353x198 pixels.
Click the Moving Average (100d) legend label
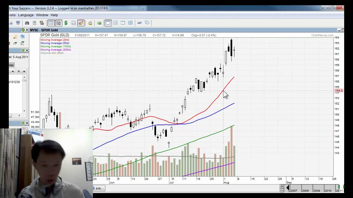tap(56, 46)
